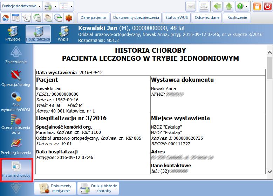273x196 pixels.
Task: Open Przebieg leczenia in sidebar
Action: point(16,146)
